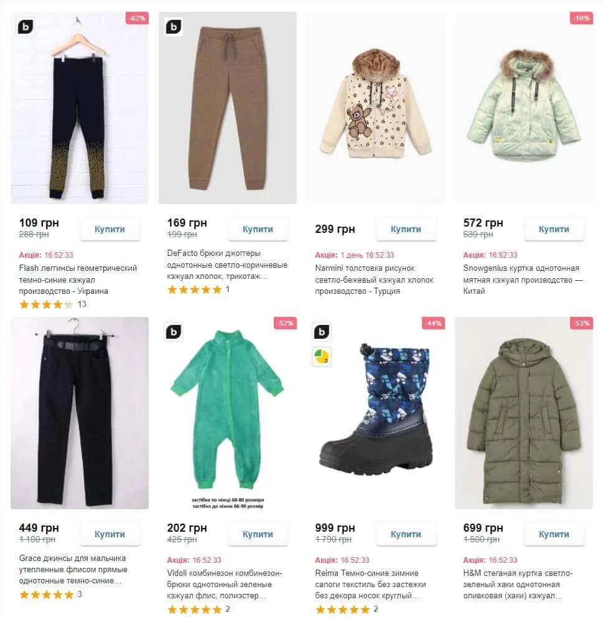The image size is (603, 617).
Task: Click the -44% discount badge on Reima boots
Action: 433,323
